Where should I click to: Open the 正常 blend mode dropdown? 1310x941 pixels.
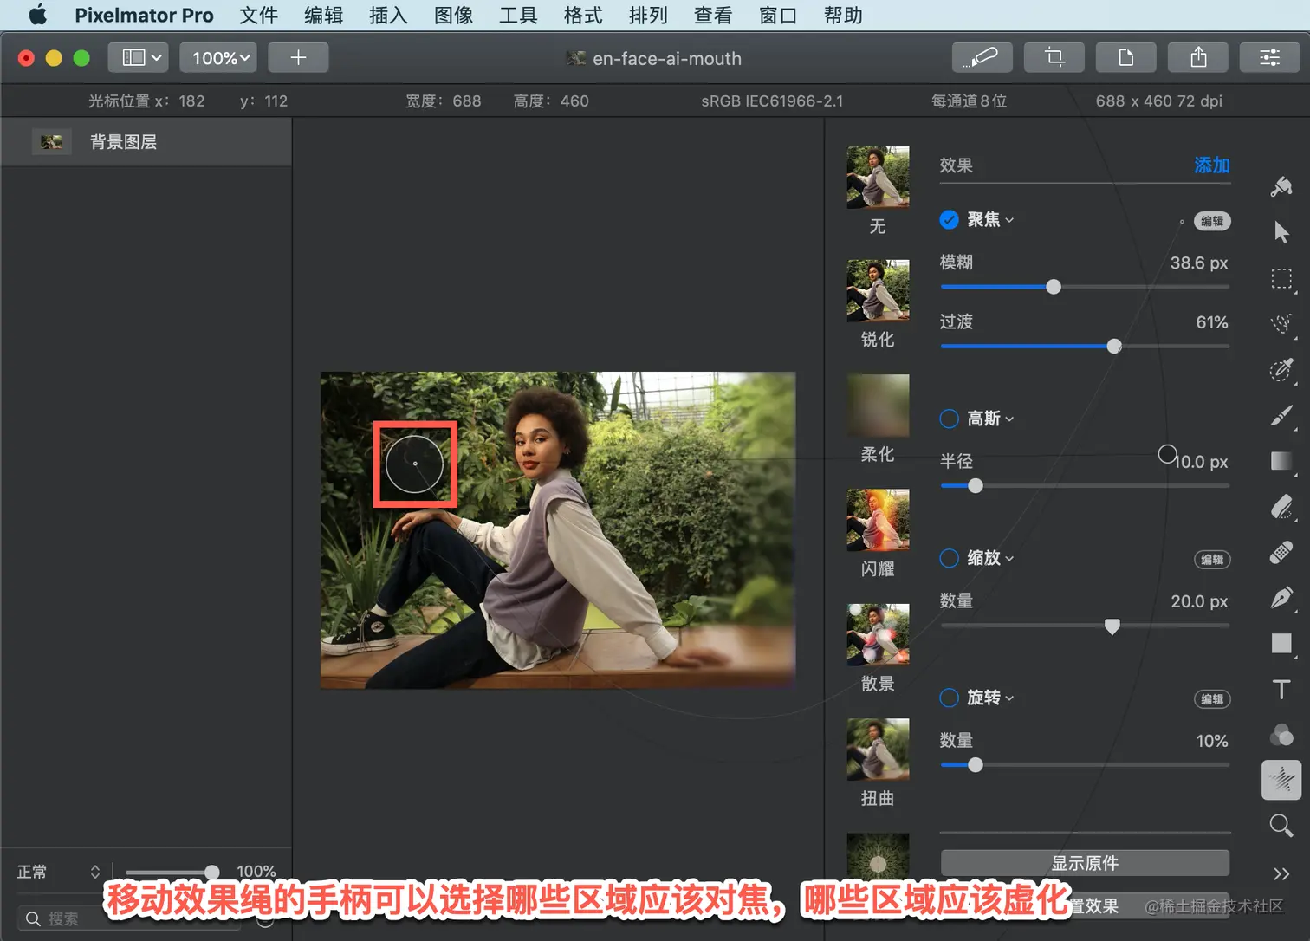coord(58,872)
